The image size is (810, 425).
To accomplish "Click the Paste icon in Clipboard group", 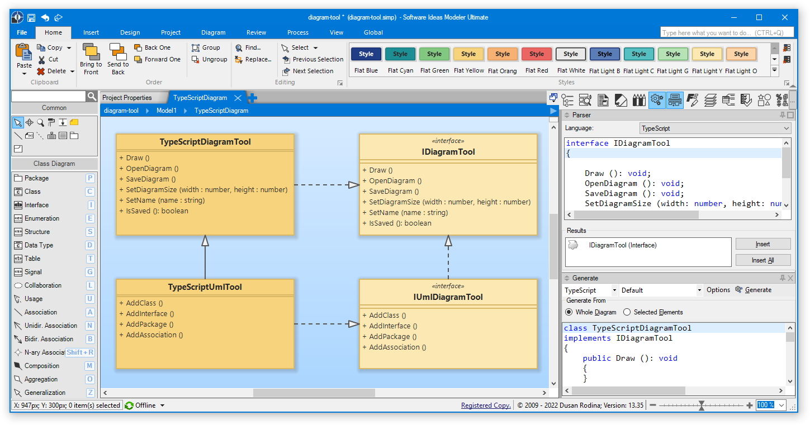I will tap(23, 52).
